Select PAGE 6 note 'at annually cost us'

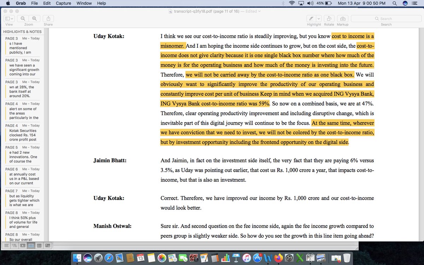[22, 176]
